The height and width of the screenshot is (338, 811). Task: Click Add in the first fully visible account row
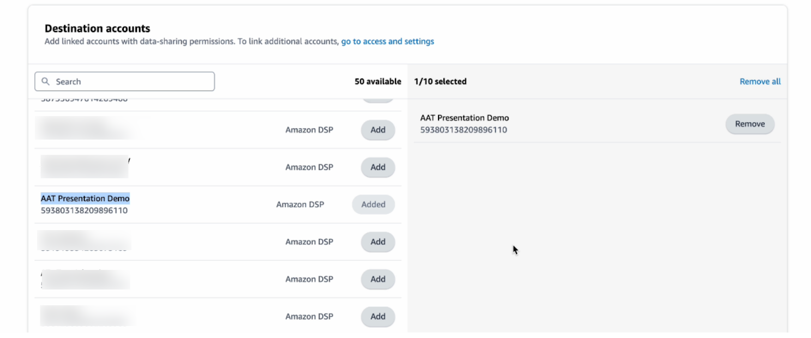tap(377, 130)
